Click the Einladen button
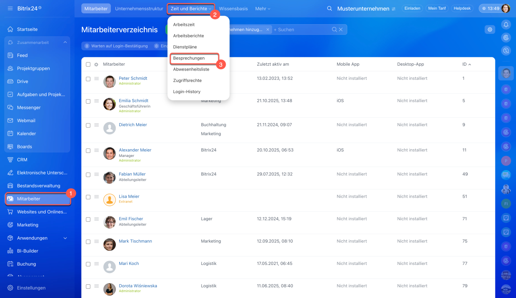The height and width of the screenshot is (298, 516). tap(412, 8)
